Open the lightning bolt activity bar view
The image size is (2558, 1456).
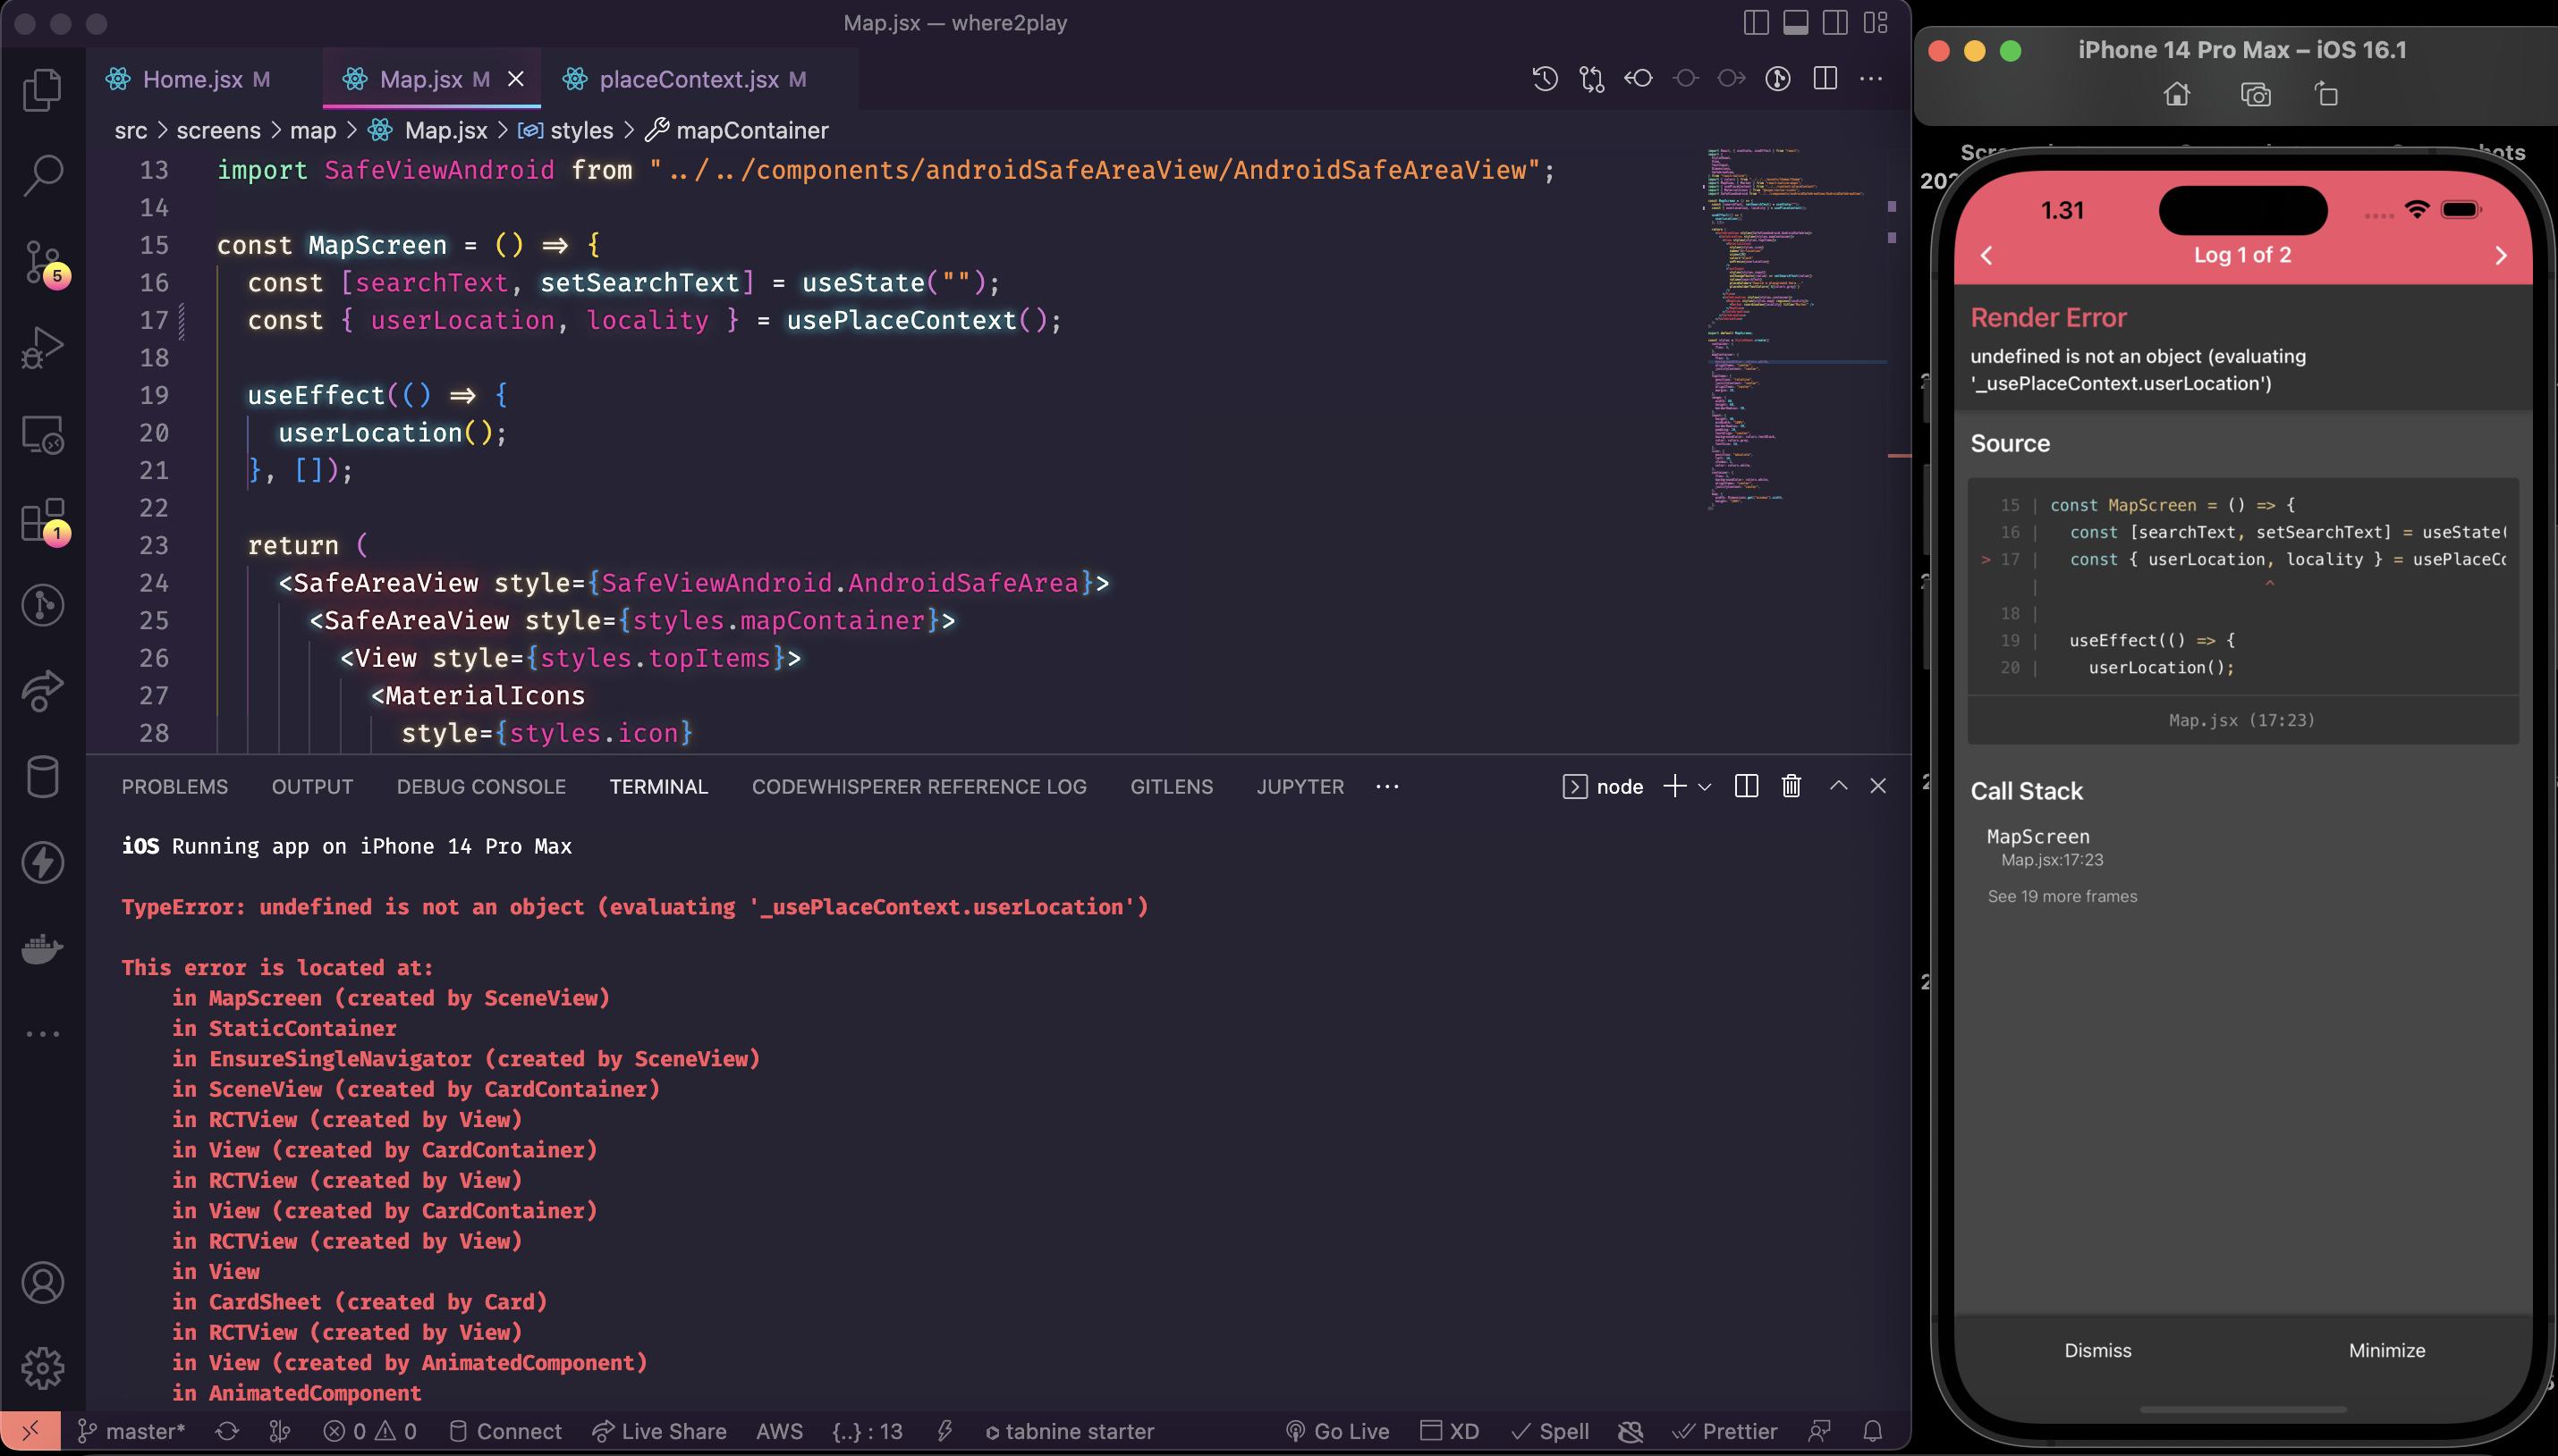tap(42, 863)
